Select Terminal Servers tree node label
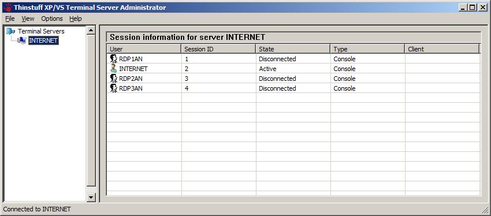The image size is (491, 216). [41, 31]
